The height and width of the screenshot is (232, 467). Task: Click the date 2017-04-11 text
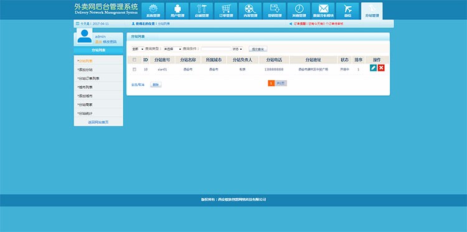click(x=101, y=24)
